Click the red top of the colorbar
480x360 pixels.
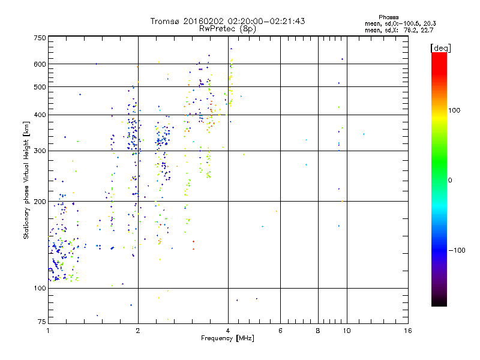[439, 56]
